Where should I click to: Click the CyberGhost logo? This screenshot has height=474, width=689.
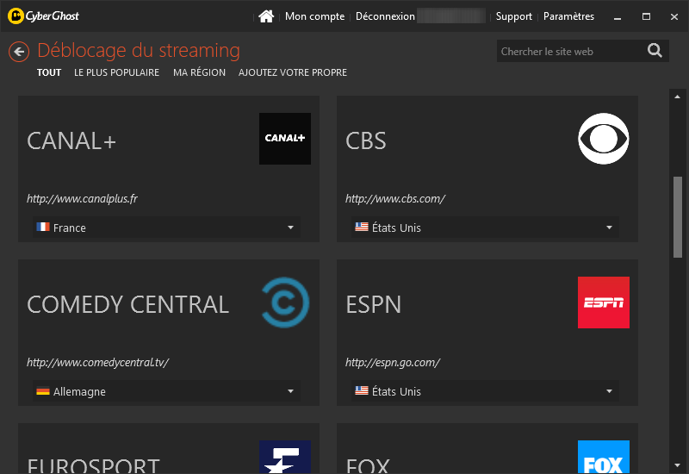click(x=44, y=16)
